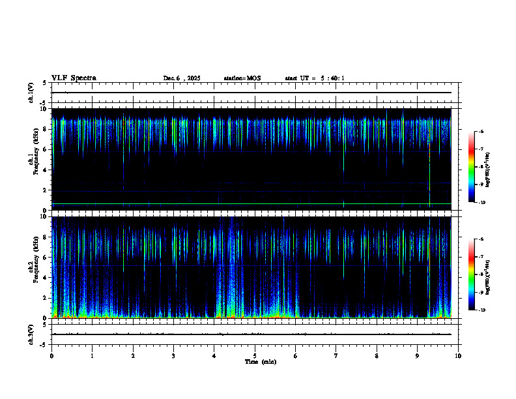516x399 pixels.
Task: Click the "-10" tick on ch.1 color bar
Action: click(x=481, y=202)
